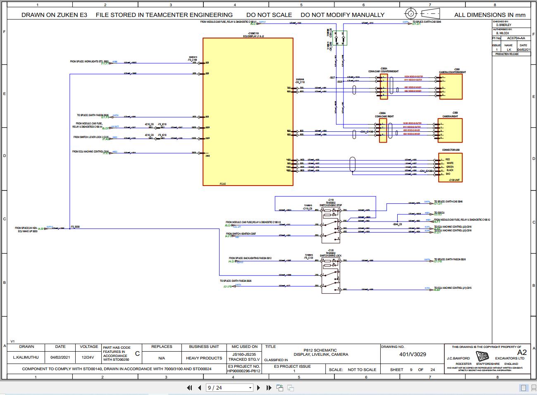Switch to continuous page scrolling mode
537x395 pixels.
pyautogui.click(x=534, y=388)
